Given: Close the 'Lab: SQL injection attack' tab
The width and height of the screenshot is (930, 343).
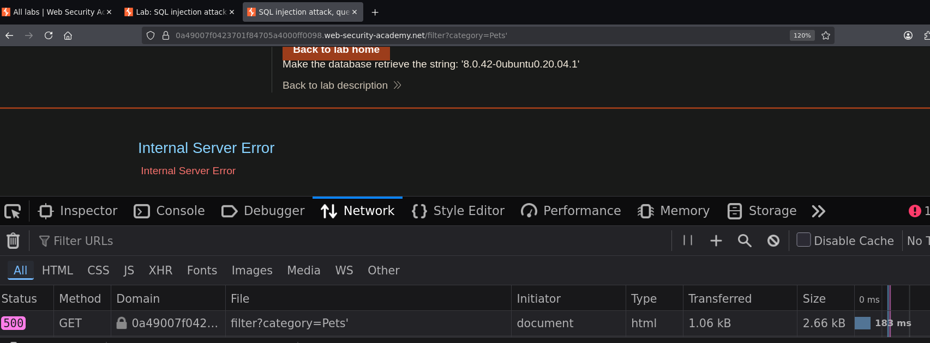Looking at the screenshot, I should coord(232,12).
